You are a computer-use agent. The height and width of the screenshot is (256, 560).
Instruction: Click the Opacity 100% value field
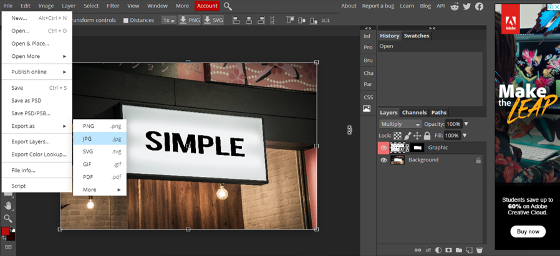(453, 124)
